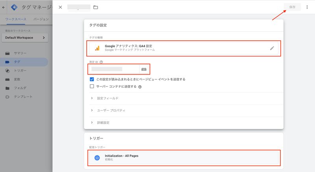Click the blue initialization trigger icon
This screenshot has height=172, width=315.
(97, 158)
